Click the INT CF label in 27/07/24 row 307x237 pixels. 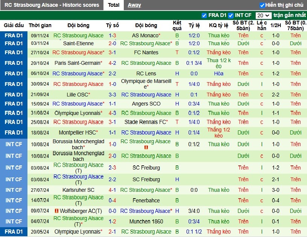(14, 190)
